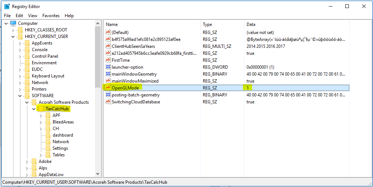Collapse the HKEY_CURRENT_USER tree node
Viewport: 373px width, 187px height.
(13, 37)
